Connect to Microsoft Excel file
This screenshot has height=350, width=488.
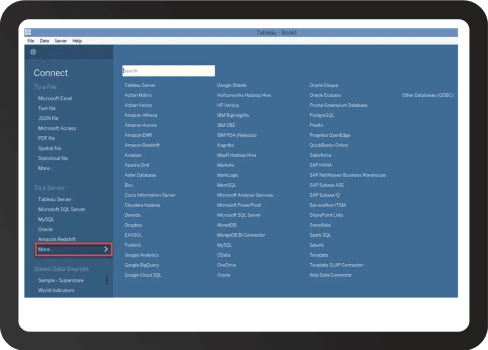pyautogui.click(x=55, y=99)
